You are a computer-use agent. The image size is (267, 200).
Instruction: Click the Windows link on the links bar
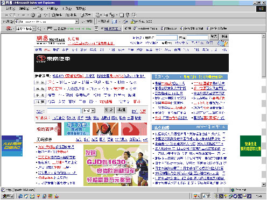168,28
